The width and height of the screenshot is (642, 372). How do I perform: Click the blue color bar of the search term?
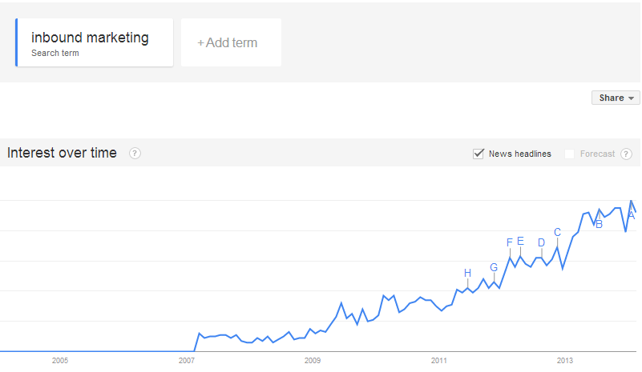coord(16,42)
